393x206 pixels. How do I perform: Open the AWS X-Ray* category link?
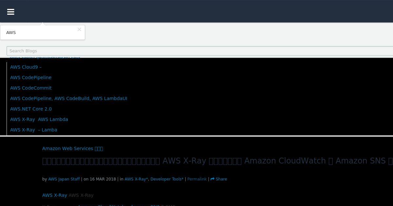(x=136, y=179)
